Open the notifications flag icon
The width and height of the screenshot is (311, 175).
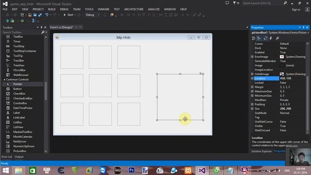click(236, 3)
